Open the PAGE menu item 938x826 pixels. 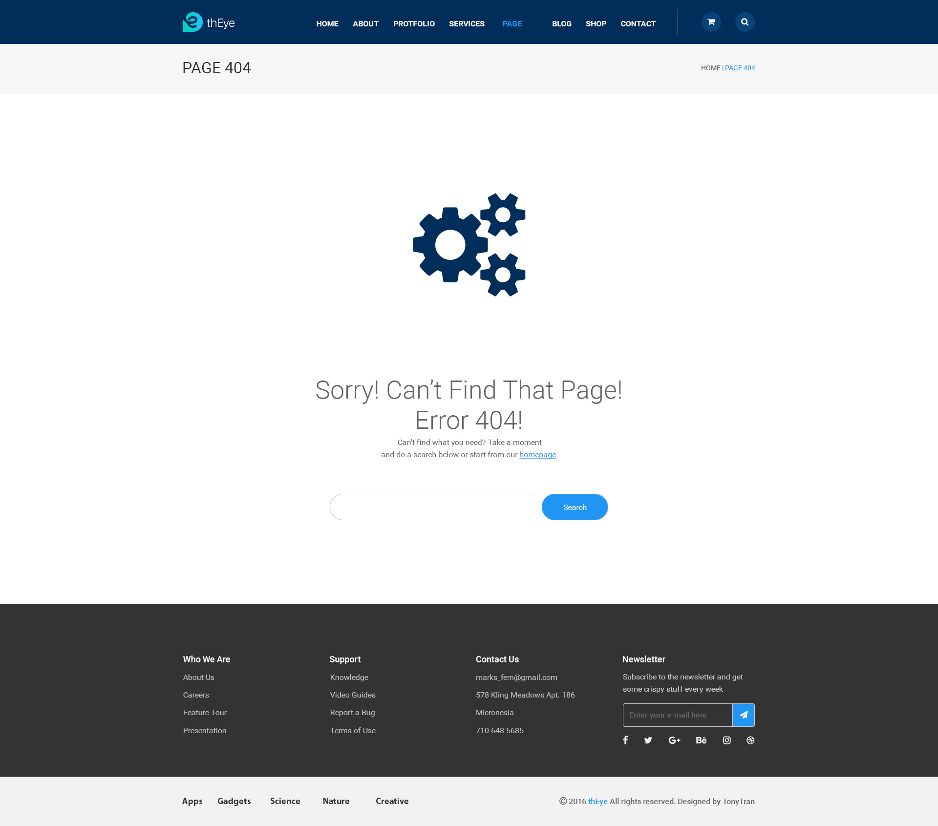tap(512, 23)
